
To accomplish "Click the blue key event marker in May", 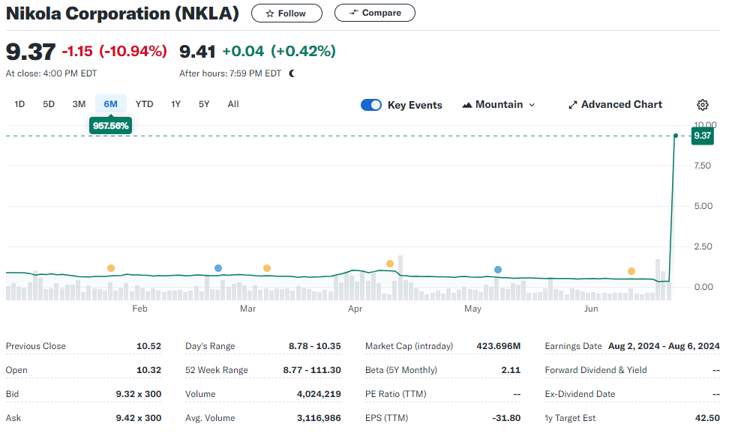I will (x=498, y=270).
